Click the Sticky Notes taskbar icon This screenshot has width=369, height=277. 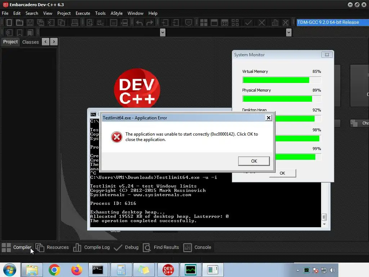(143, 270)
